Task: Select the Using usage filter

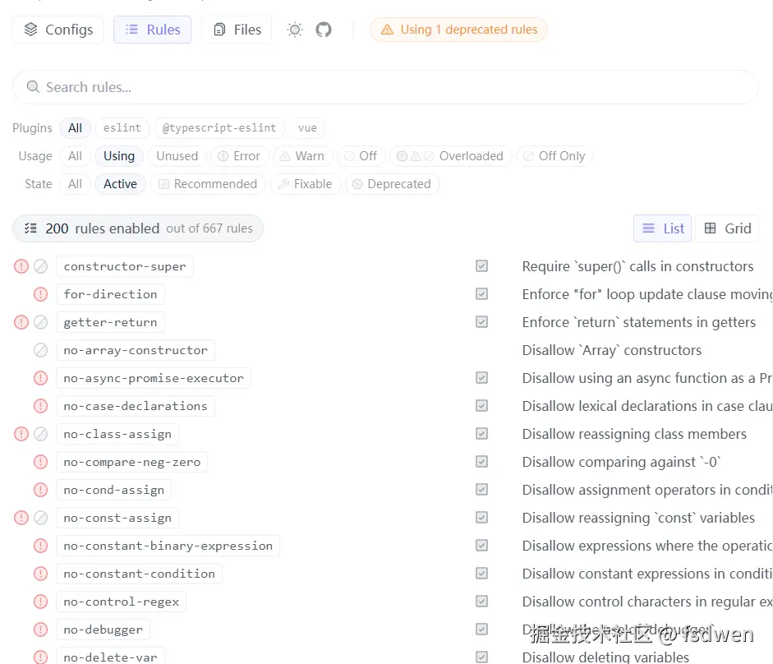Action: coord(119,156)
